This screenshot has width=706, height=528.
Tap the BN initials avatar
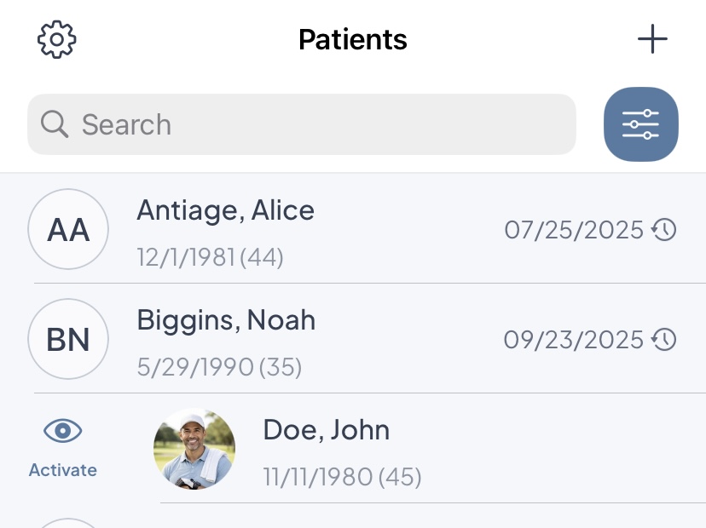[68, 340]
